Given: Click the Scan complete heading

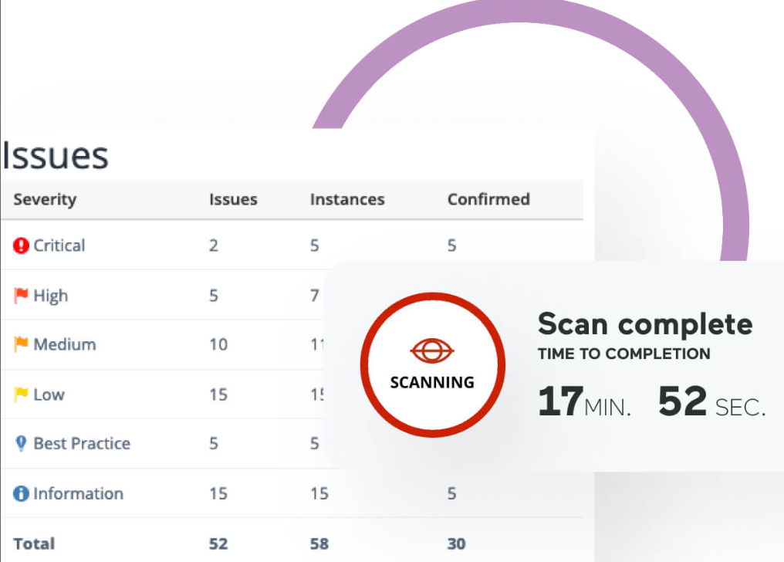Looking at the screenshot, I should tap(645, 324).
